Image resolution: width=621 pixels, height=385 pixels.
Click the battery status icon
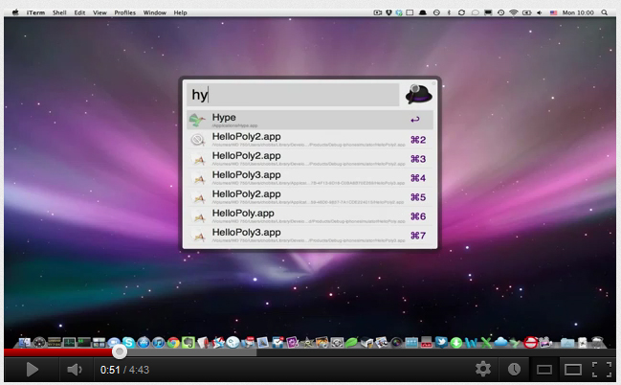point(526,12)
